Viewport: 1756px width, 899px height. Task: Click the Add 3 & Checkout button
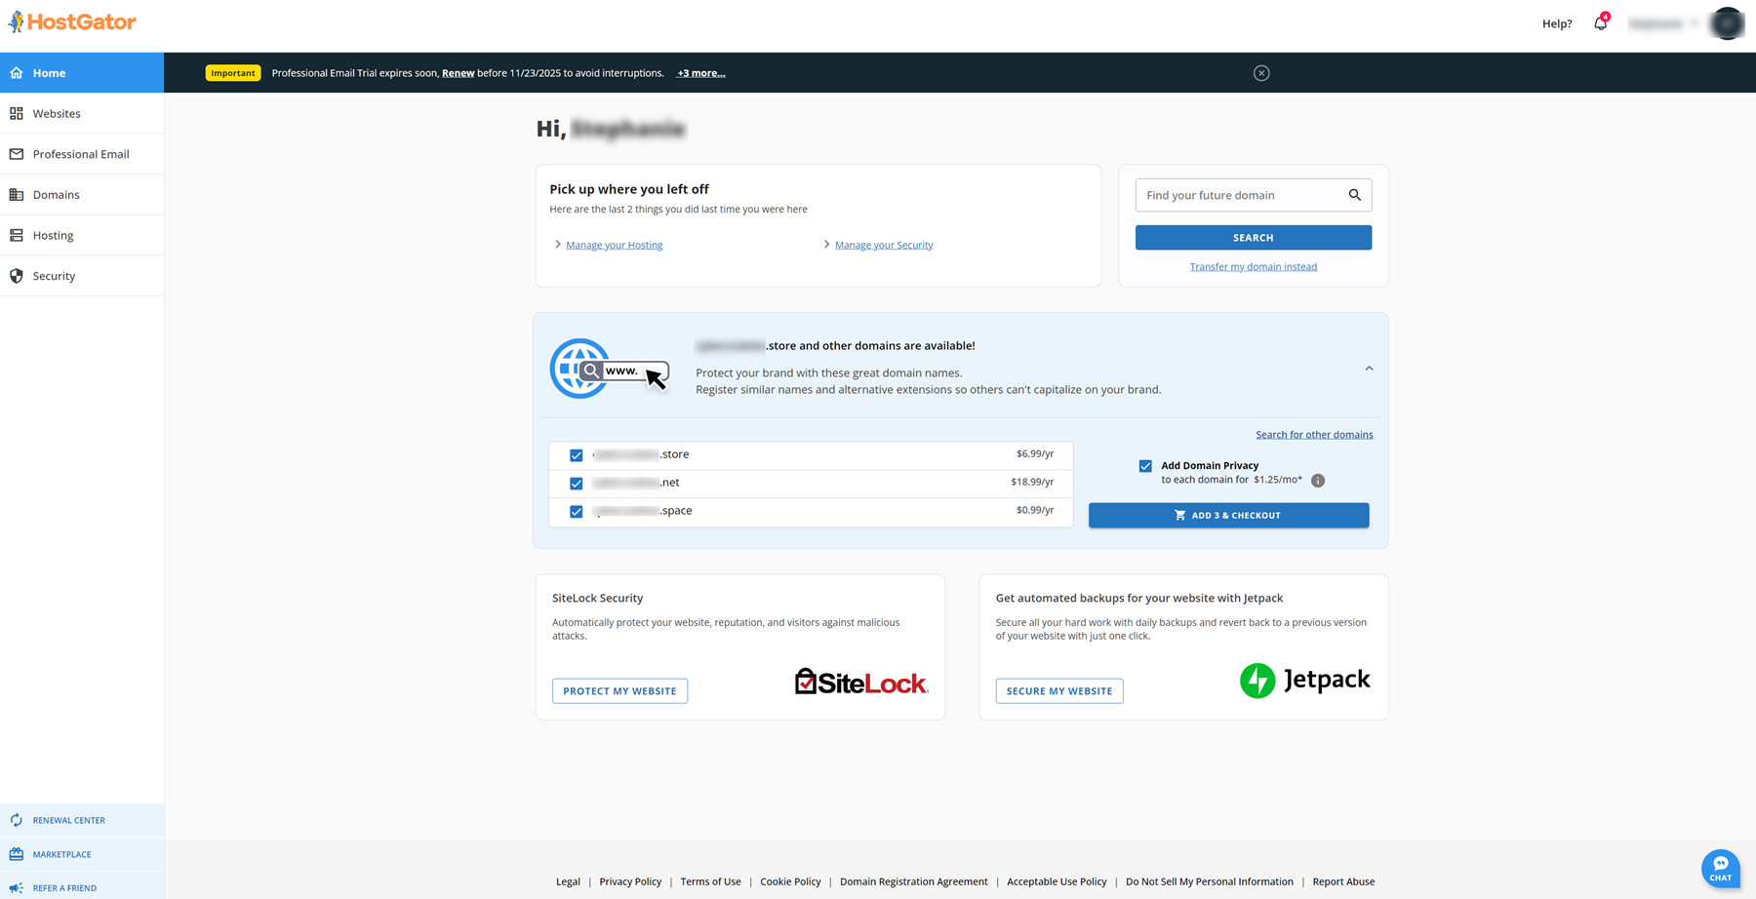point(1228,515)
